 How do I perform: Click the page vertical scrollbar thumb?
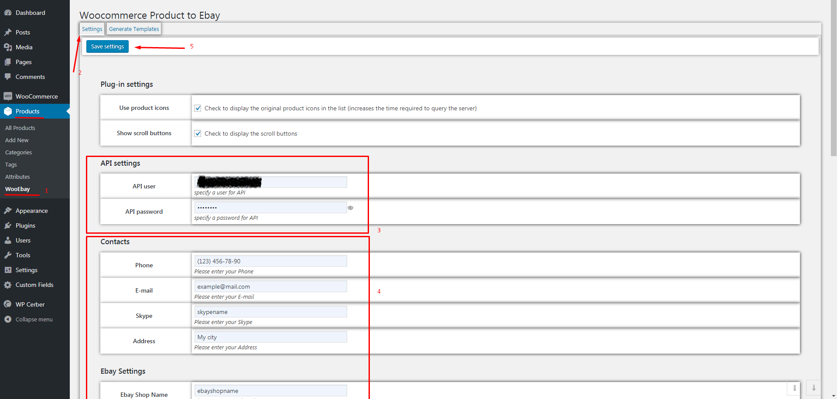[834, 78]
